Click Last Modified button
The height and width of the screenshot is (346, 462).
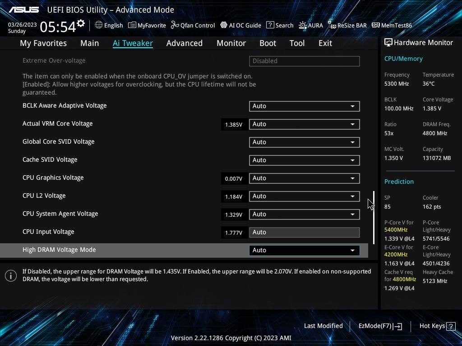coord(323,326)
